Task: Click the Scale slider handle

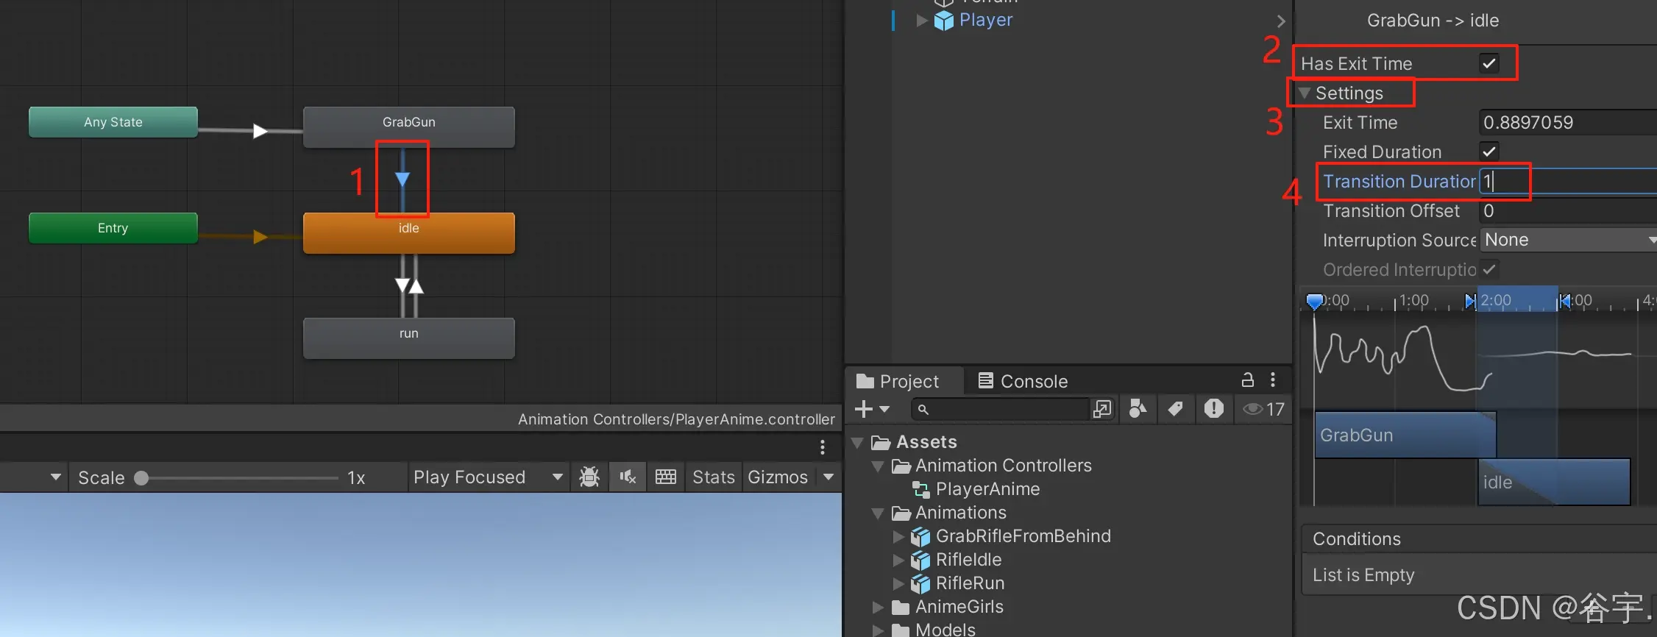Action: tap(142, 478)
